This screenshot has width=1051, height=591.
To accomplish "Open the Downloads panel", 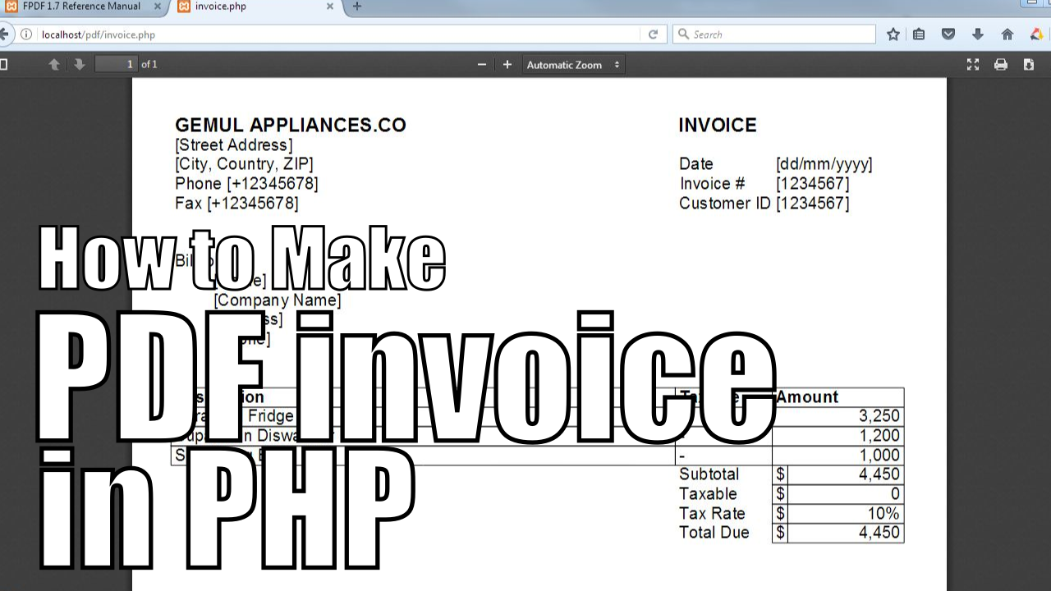I will point(977,34).
